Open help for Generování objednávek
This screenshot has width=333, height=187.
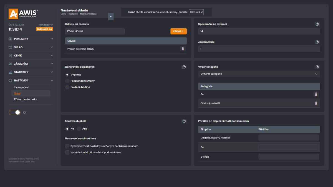pos(184,67)
